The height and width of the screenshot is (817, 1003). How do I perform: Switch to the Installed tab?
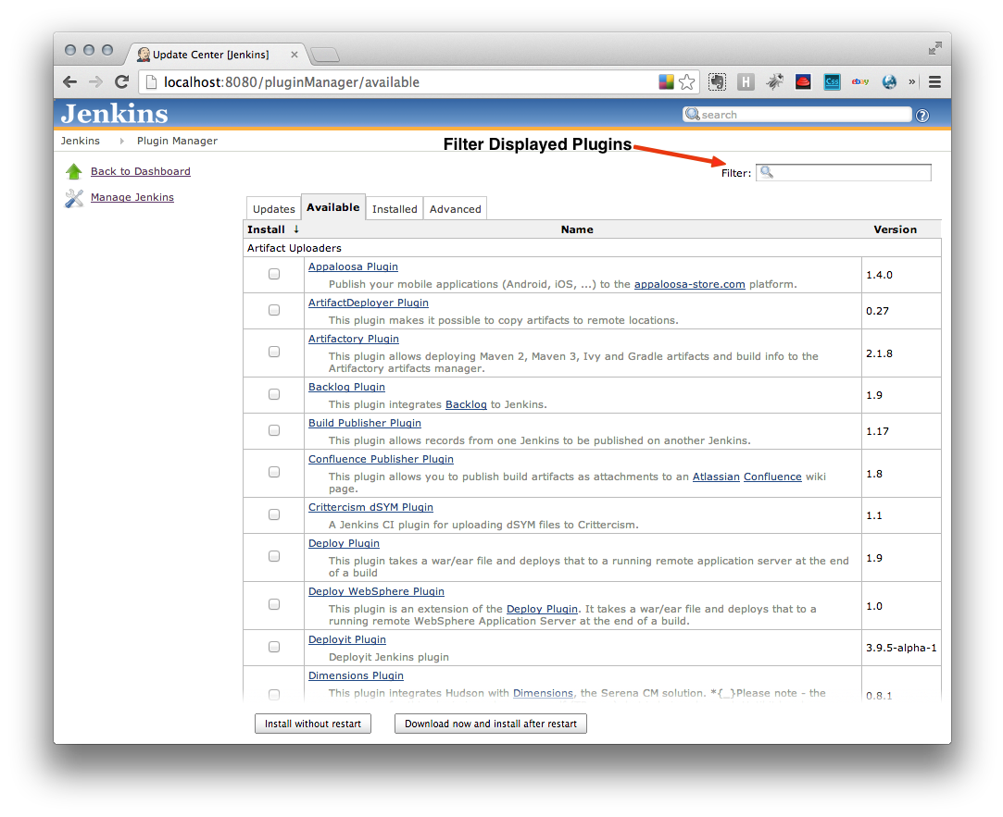395,209
